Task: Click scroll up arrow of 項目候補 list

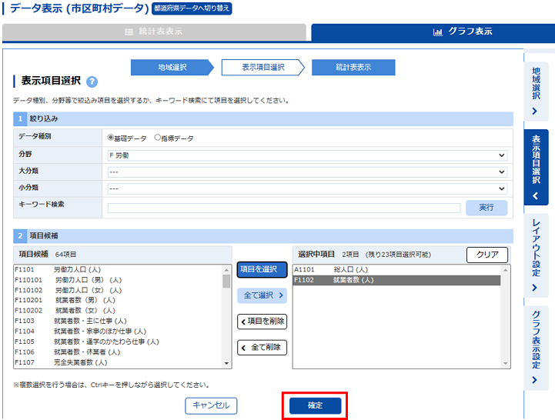Action: point(226,270)
